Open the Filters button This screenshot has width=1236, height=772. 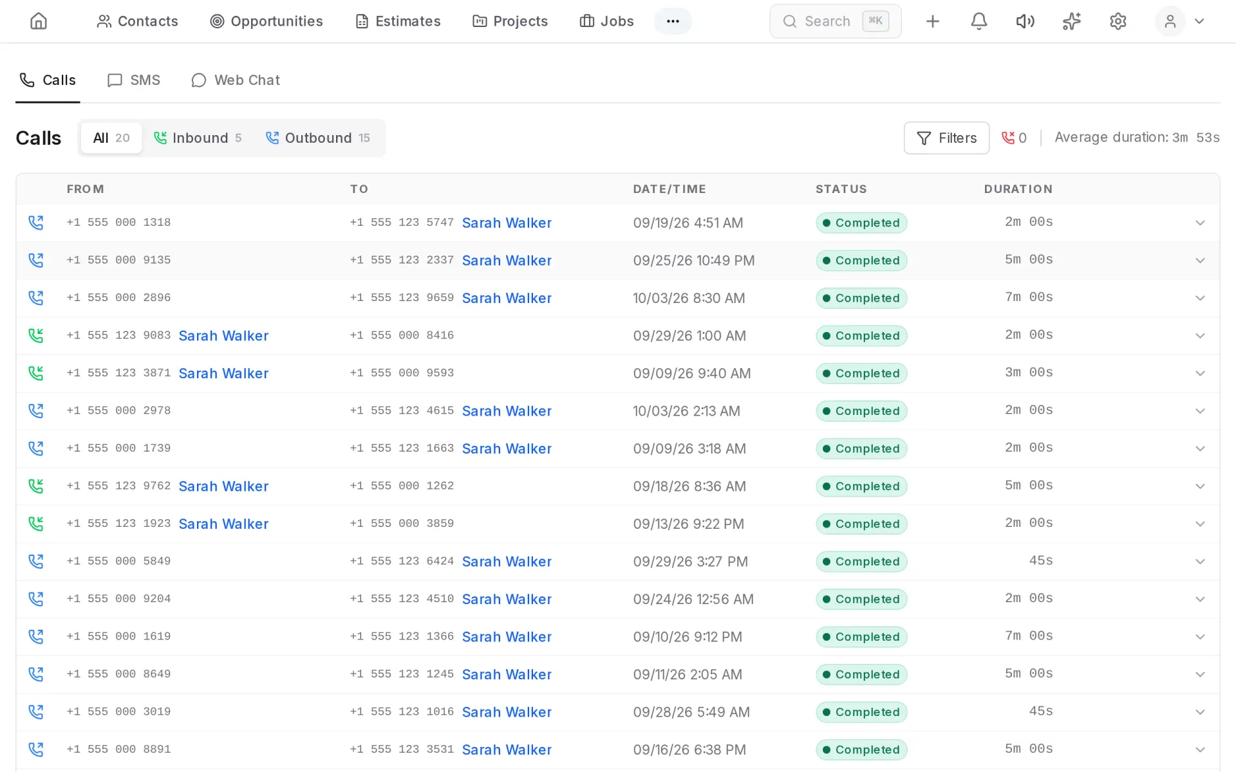(946, 138)
